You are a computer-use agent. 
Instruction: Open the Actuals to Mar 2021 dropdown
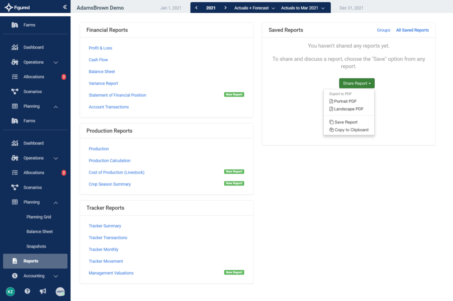(x=303, y=8)
